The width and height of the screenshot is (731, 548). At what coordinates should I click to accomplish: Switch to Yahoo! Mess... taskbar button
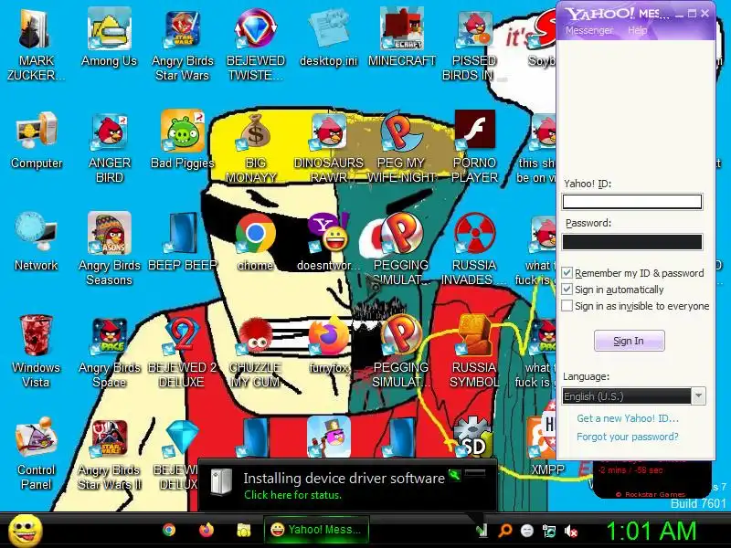[316, 530]
